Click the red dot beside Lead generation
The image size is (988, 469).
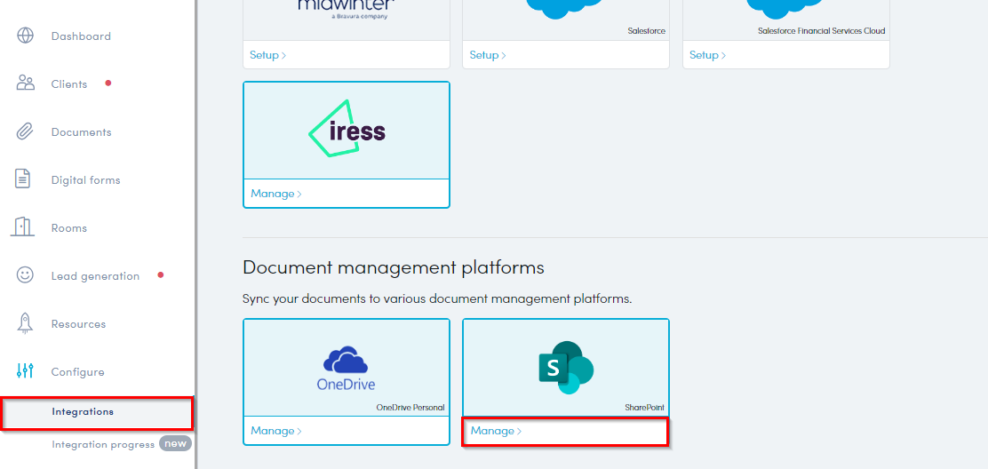(x=161, y=274)
